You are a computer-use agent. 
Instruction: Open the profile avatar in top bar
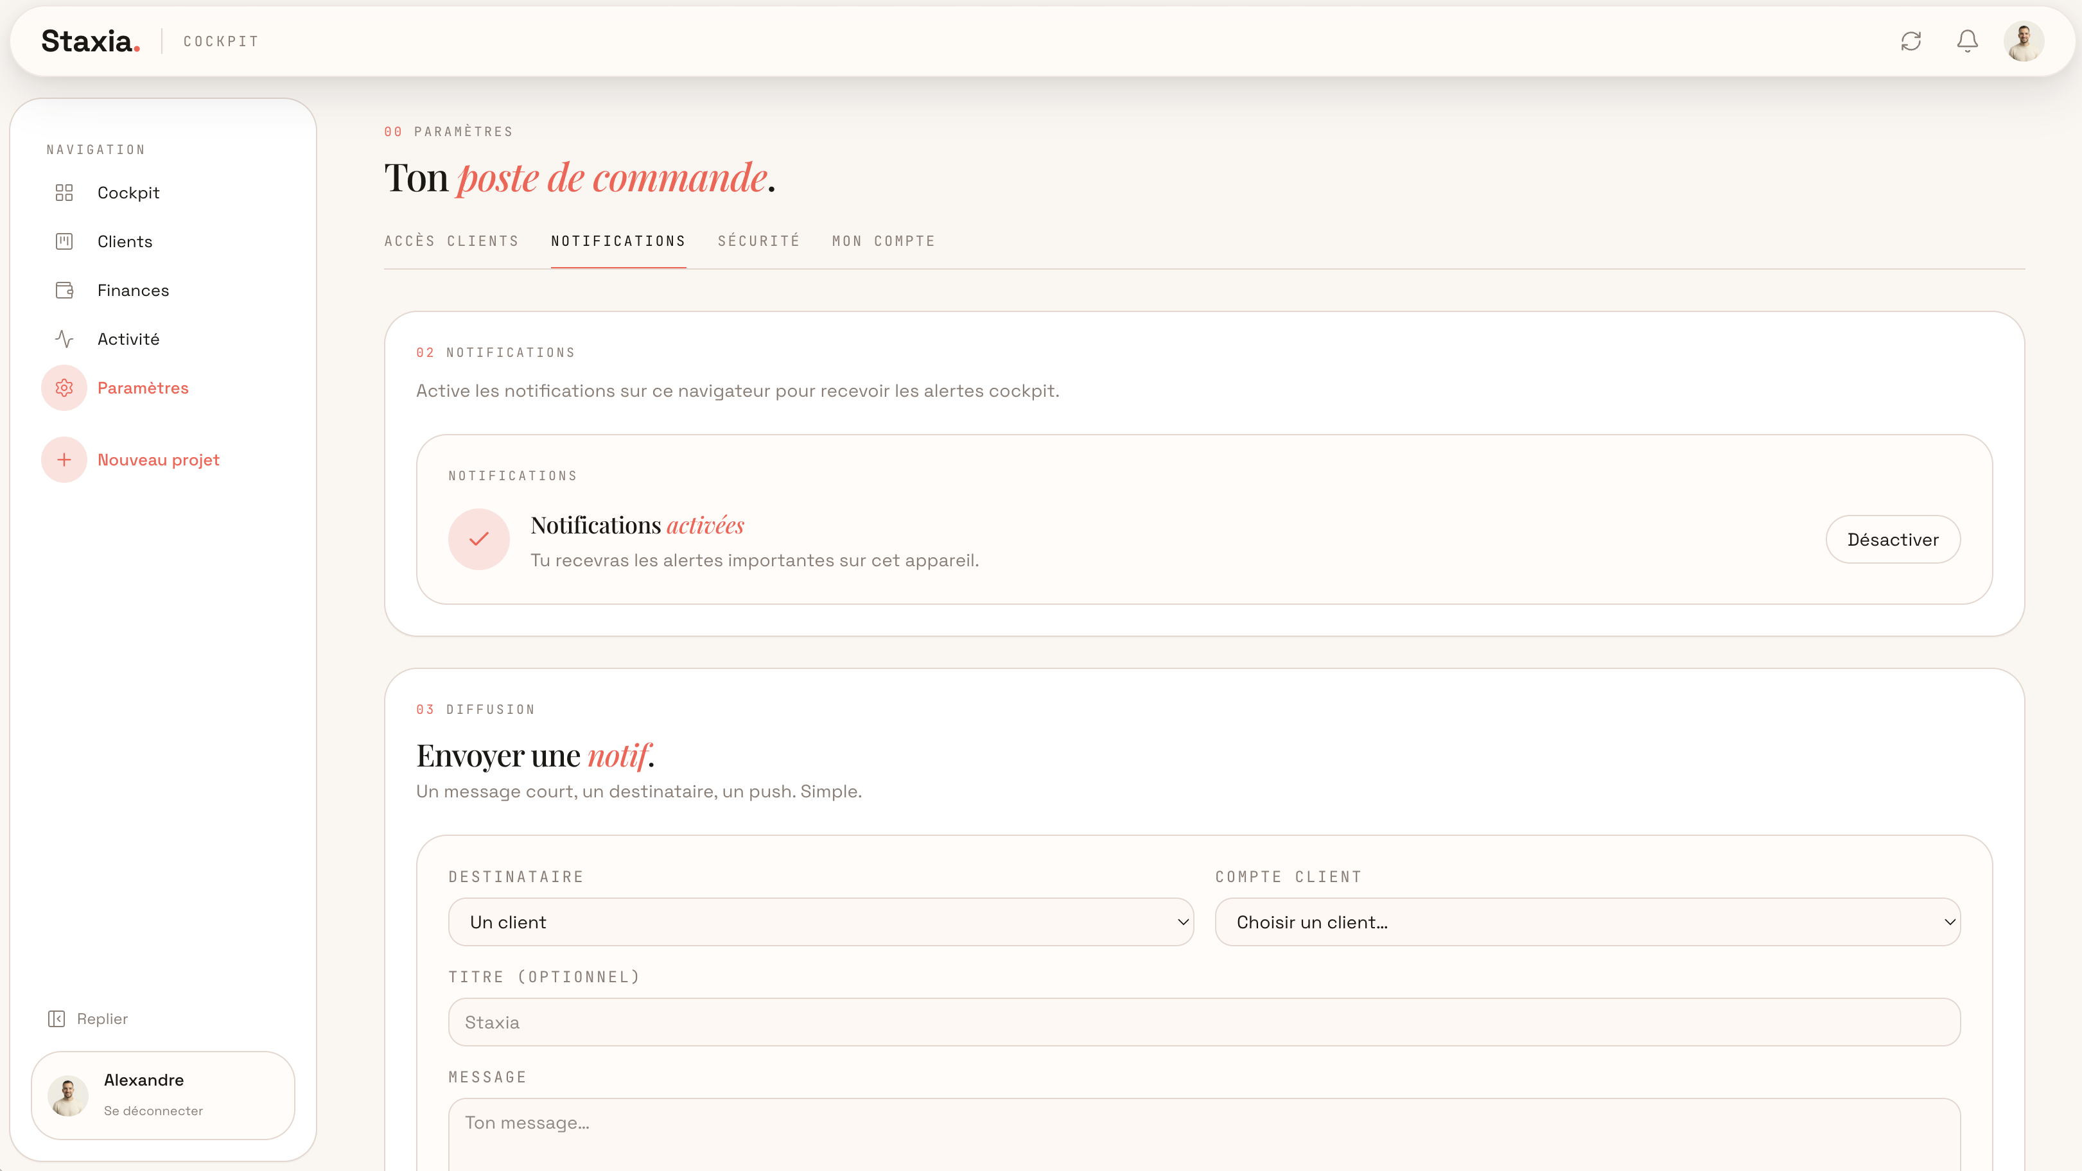tap(2024, 41)
